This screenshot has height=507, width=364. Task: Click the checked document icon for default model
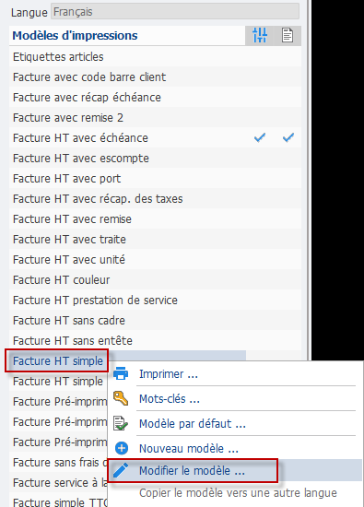click(121, 423)
